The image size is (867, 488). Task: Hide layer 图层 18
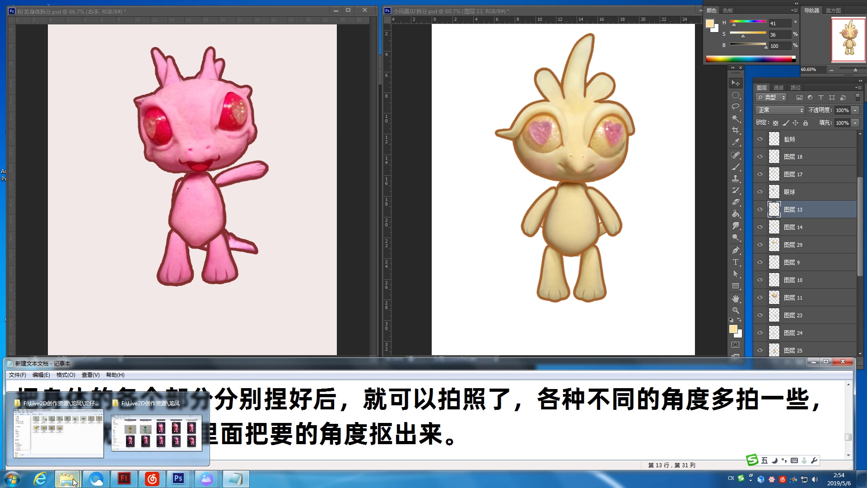click(760, 157)
